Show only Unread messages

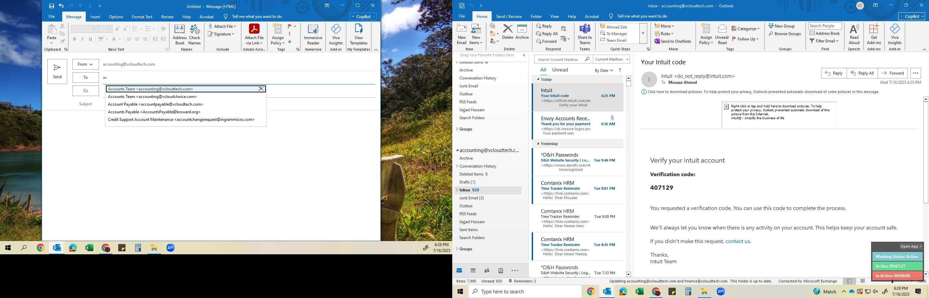[x=560, y=70]
